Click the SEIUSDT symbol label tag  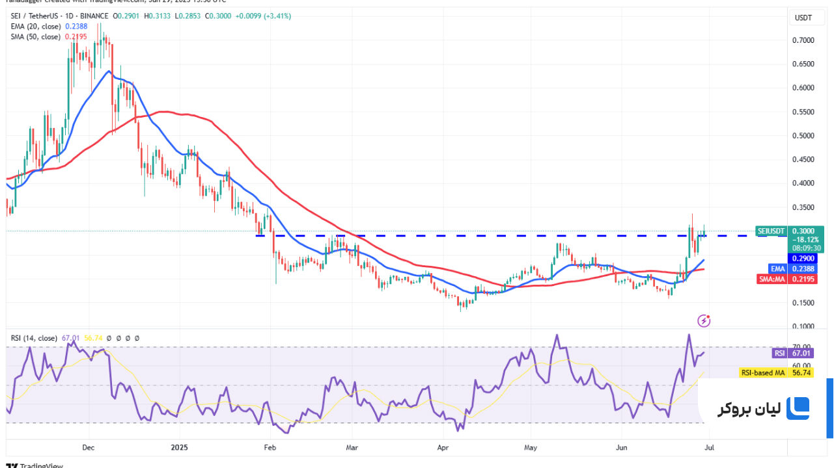point(770,231)
